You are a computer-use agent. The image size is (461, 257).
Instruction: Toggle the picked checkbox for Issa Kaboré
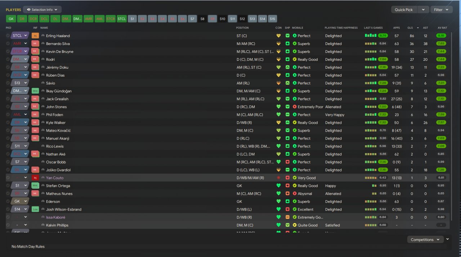point(8,217)
